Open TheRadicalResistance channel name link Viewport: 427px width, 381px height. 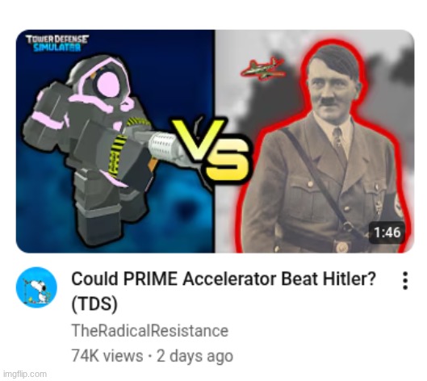[x=150, y=330]
